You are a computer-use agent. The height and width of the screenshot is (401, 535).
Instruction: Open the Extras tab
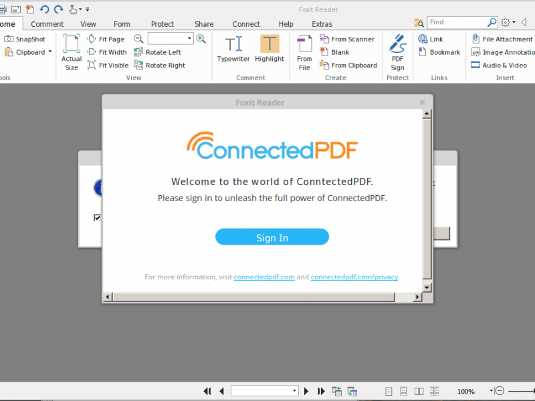pos(322,24)
